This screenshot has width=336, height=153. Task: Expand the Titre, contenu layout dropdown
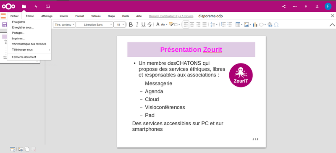click(64, 25)
